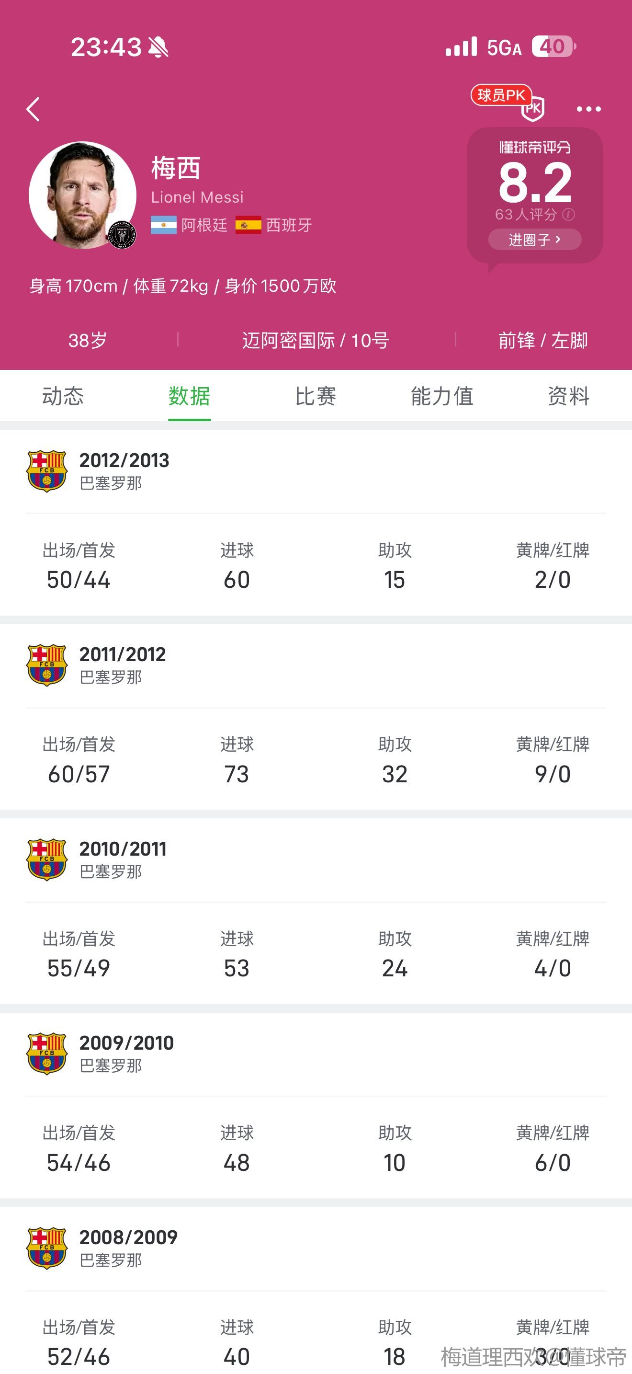The width and height of the screenshot is (632, 1374).
Task: Select the 数据 tab
Action: pyautogui.click(x=189, y=396)
